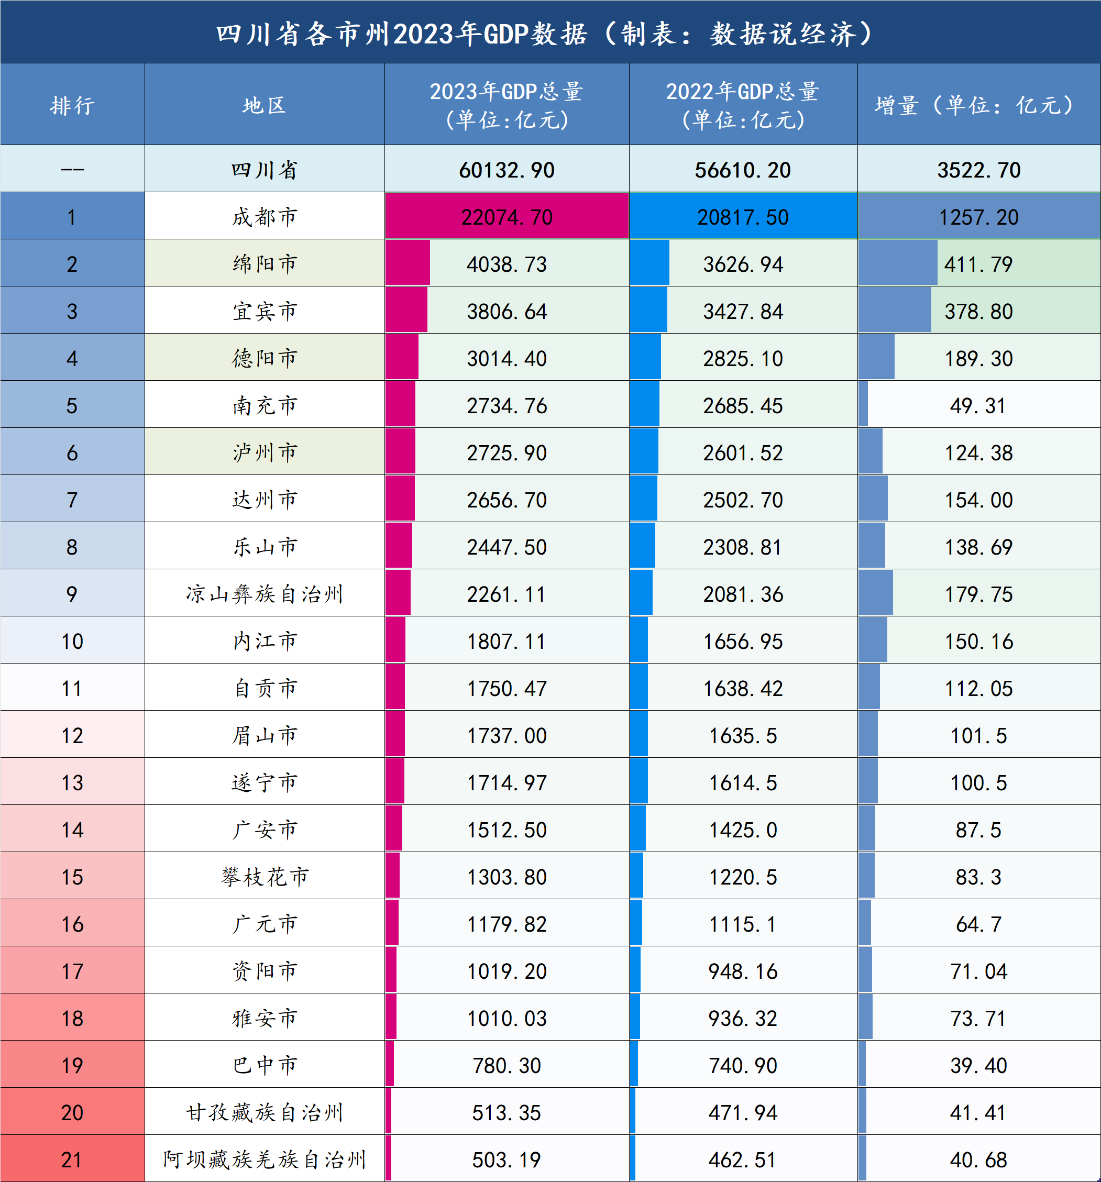This screenshot has height=1182, width=1101.
Task: Click the value '22074.70'
Action: point(506,217)
